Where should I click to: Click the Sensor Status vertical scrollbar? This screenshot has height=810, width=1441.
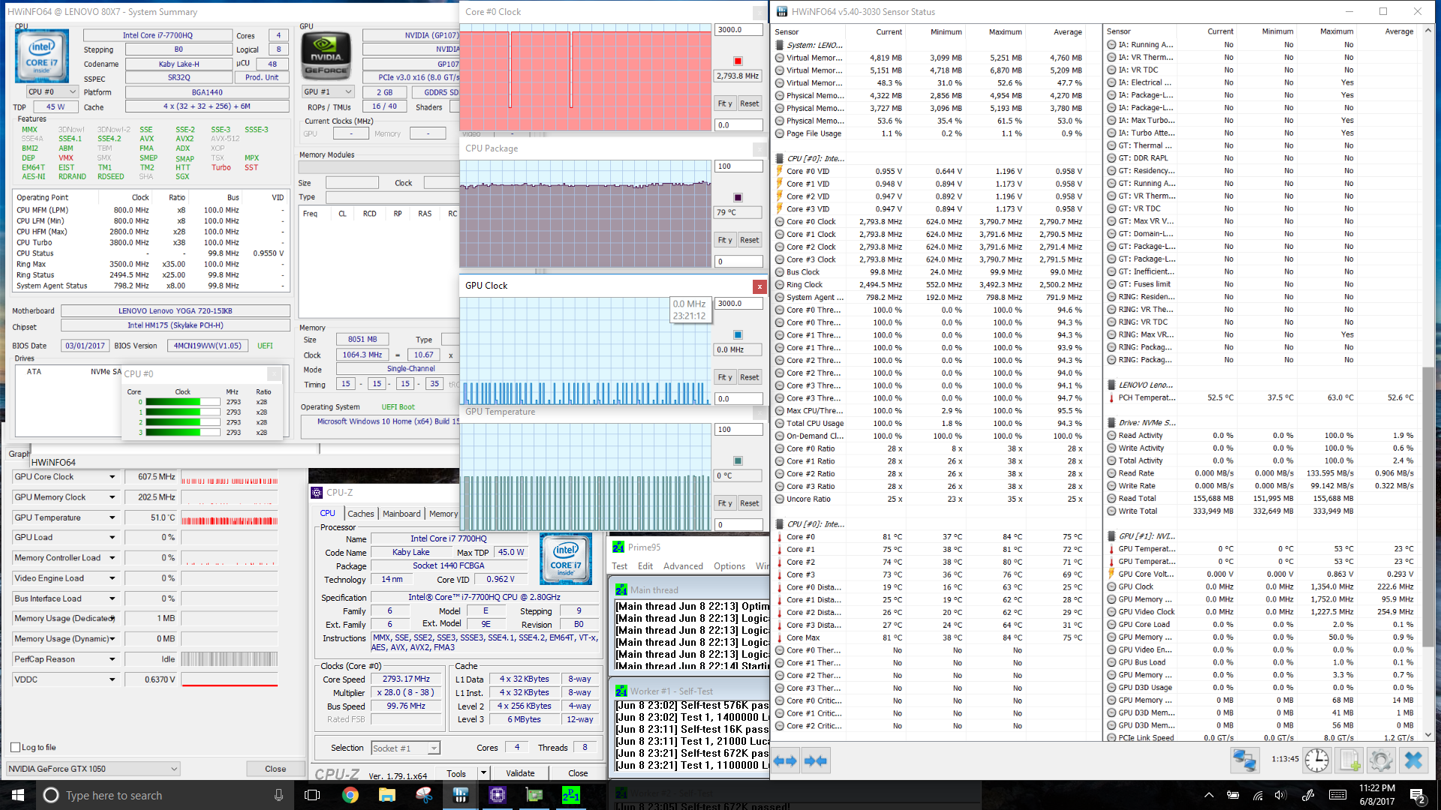[1428, 384]
